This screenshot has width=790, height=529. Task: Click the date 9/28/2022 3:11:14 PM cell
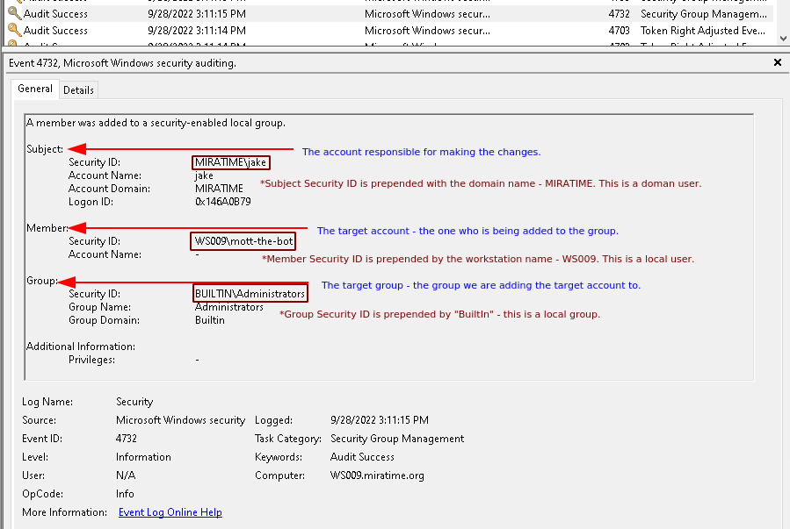197,30
